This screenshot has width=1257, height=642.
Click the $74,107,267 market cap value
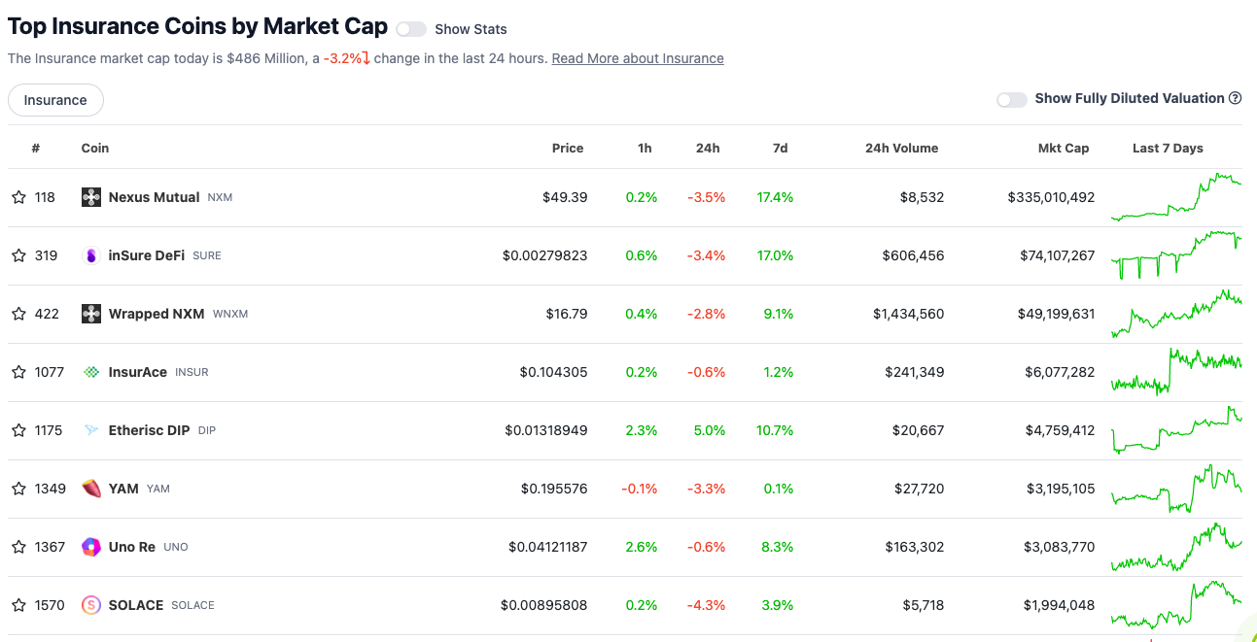[1056, 255]
